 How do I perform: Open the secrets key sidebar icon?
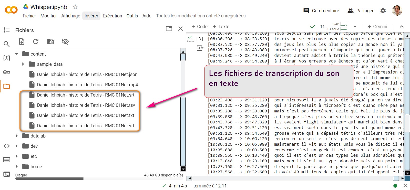click(7, 72)
